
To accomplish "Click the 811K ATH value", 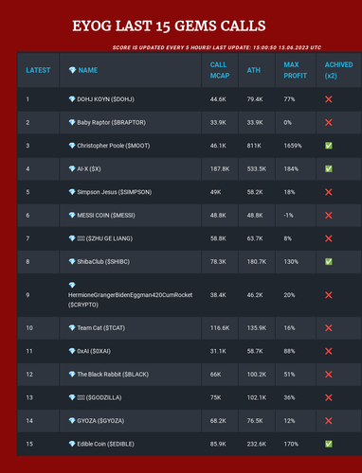I will [x=254, y=146].
